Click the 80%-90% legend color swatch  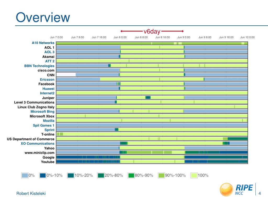[131, 175]
